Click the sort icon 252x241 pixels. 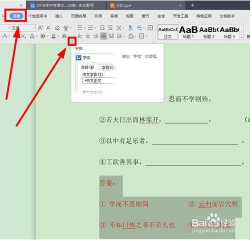[x=130, y=28]
